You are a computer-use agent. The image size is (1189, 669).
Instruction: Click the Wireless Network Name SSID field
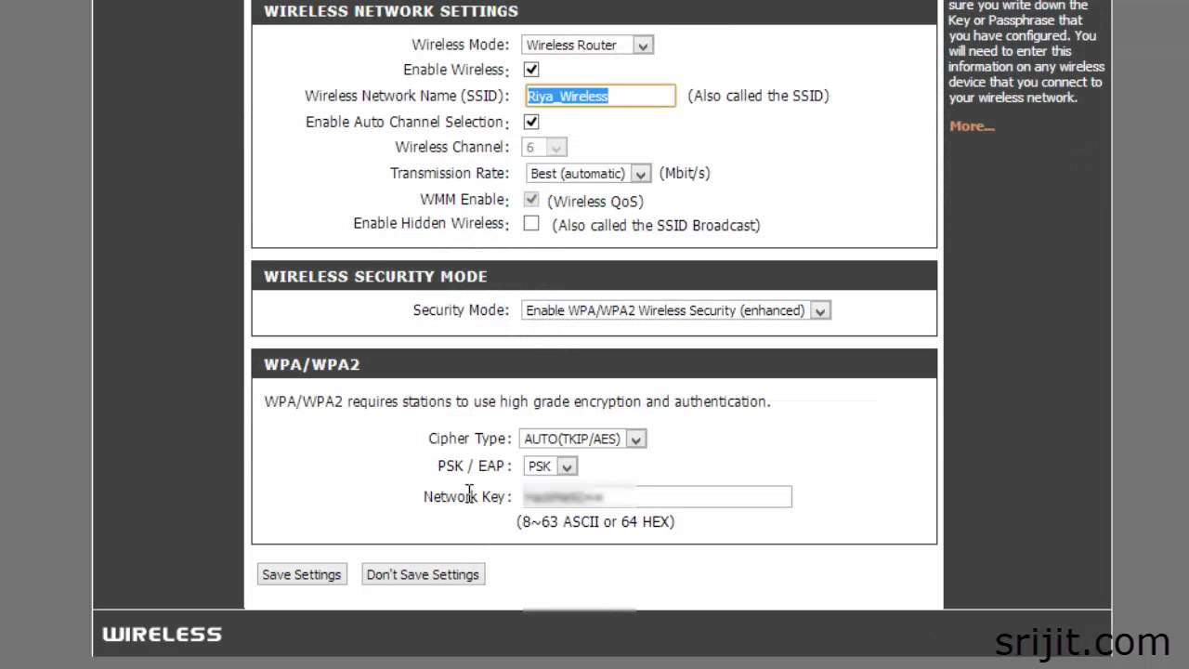[599, 96]
